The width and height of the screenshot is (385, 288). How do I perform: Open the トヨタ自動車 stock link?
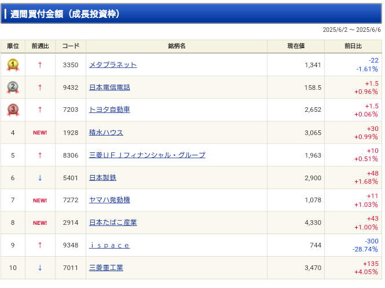(109, 110)
